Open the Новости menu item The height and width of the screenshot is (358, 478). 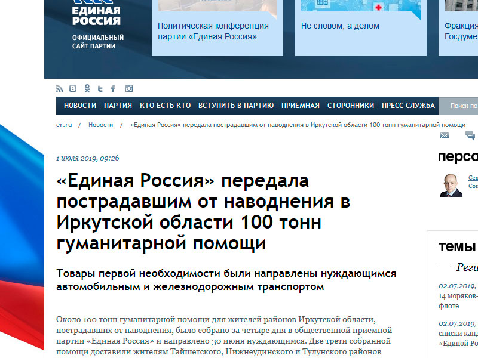click(80, 106)
